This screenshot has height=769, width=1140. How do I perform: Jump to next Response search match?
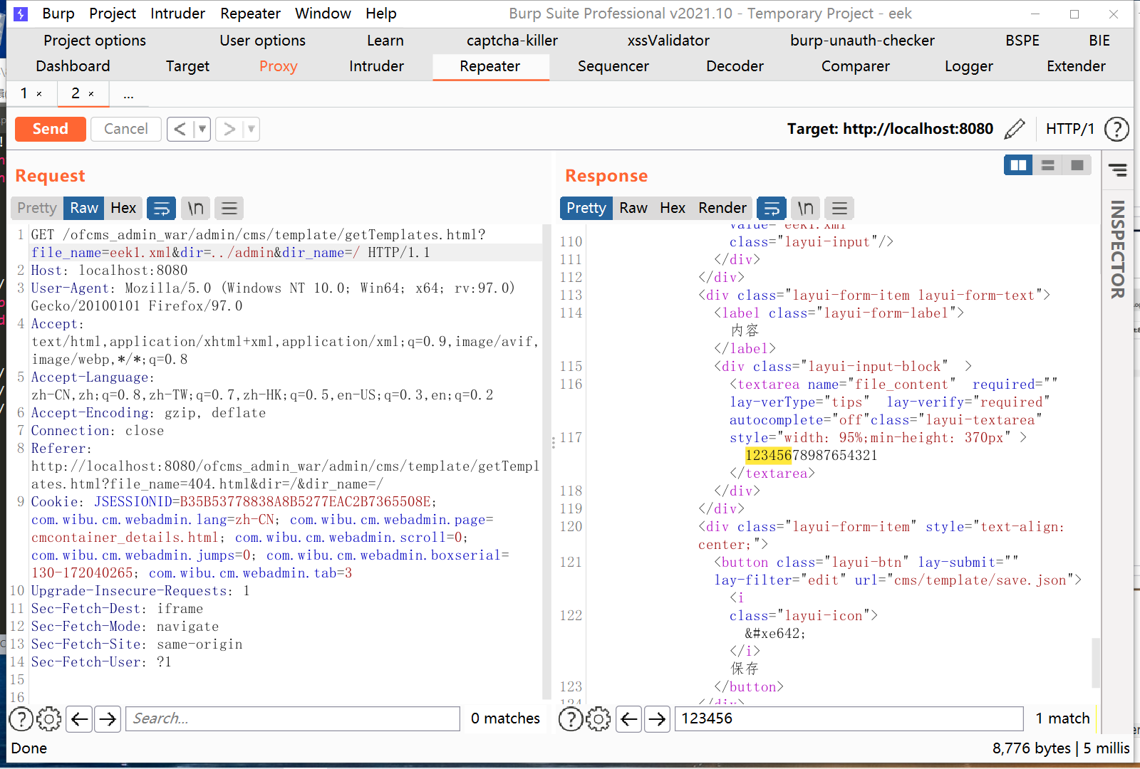pos(657,719)
